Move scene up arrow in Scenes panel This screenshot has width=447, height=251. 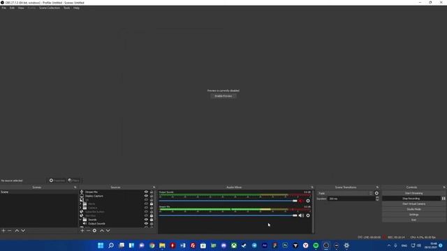pos(17,231)
